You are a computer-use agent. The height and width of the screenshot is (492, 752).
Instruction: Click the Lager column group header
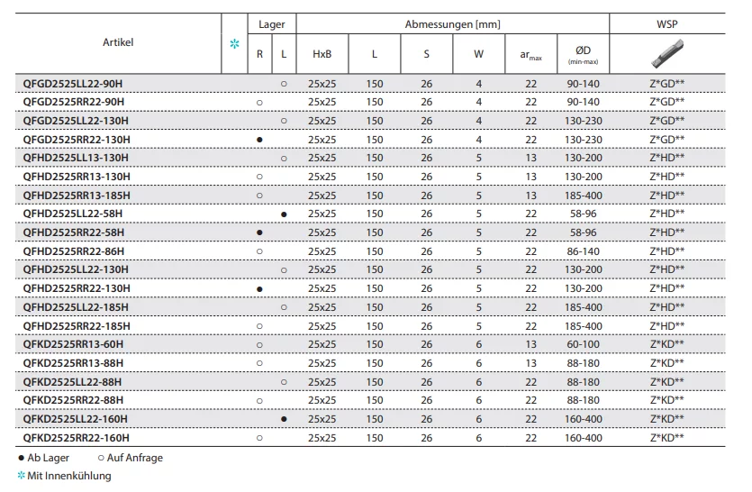[x=271, y=24]
